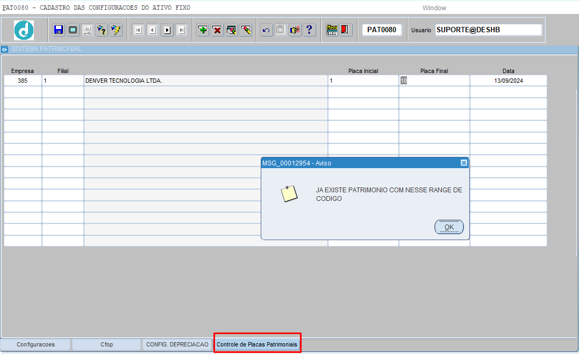Click Placa Inicial cell in first row
Image resolution: width=579 pixels, height=354 pixels.
[x=363, y=81]
